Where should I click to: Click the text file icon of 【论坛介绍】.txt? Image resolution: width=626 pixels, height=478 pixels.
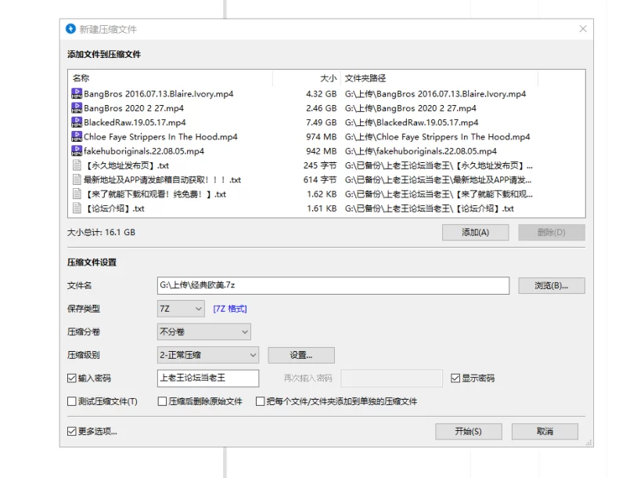click(x=77, y=208)
